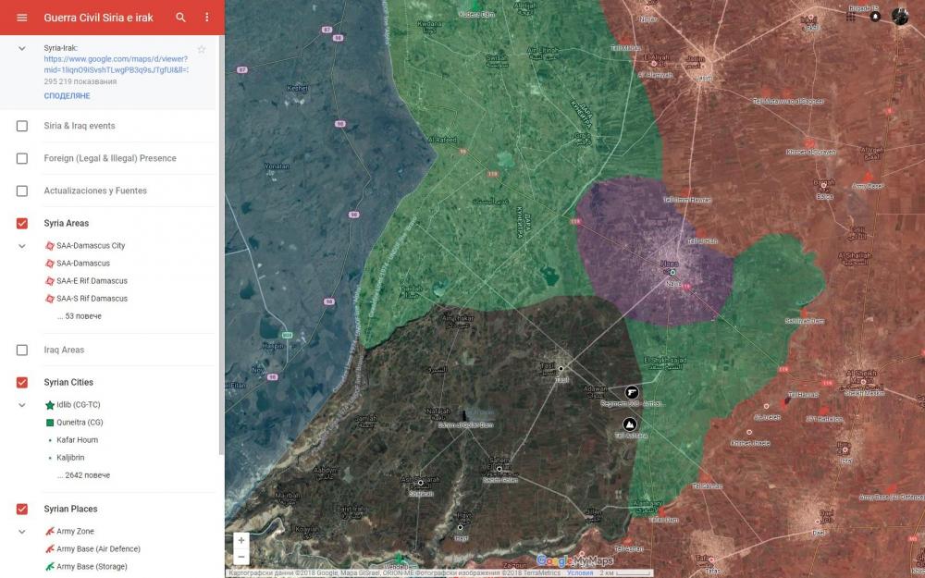
Task: Open the hamburger main menu
Action: (22, 18)
